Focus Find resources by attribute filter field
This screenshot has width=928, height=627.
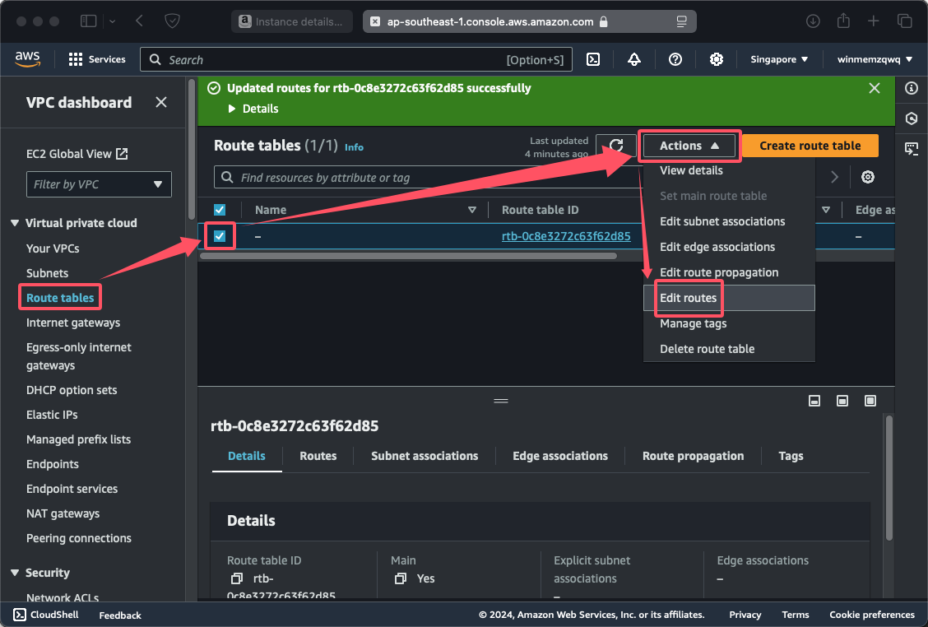coord(429,177)
